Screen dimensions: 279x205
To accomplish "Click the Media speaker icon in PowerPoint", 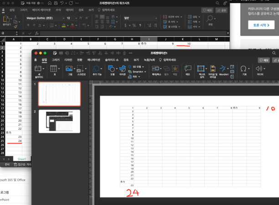I will 259,68.
